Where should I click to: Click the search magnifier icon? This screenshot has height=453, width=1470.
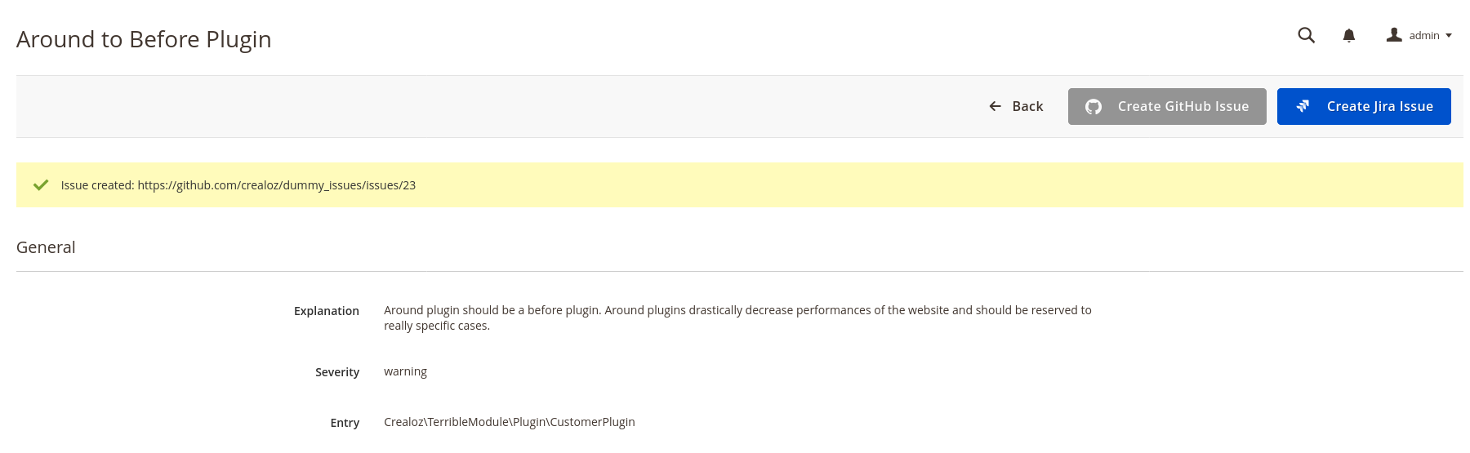click(x=1306, y=35)
